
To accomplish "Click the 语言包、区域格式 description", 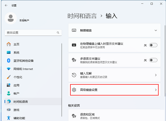I will point(90,118).
